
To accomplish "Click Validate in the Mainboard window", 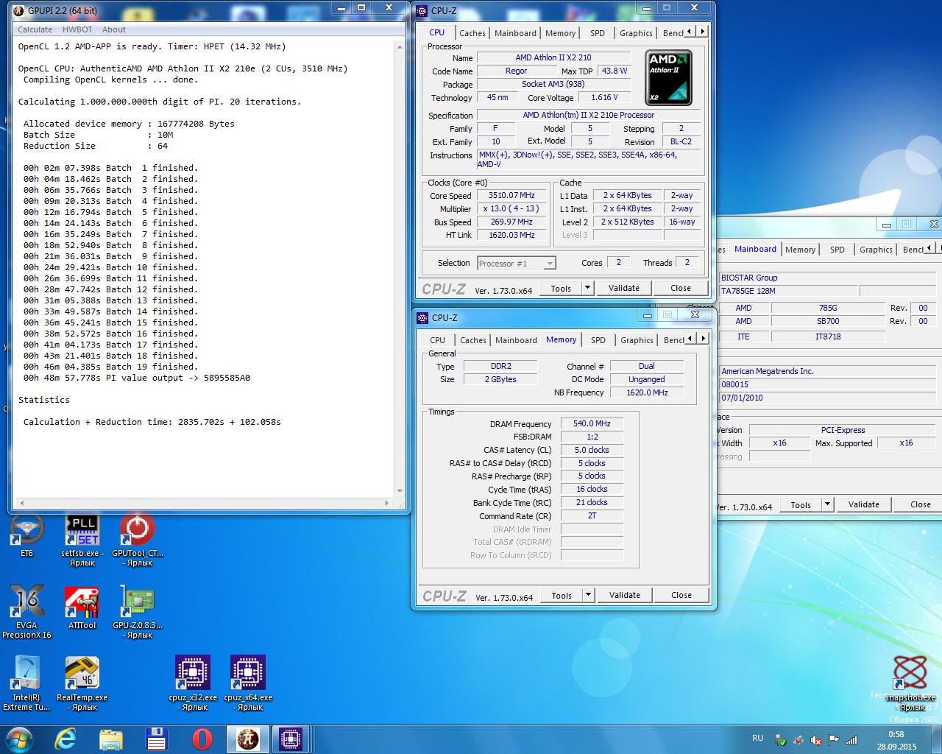I will point(864,504).
